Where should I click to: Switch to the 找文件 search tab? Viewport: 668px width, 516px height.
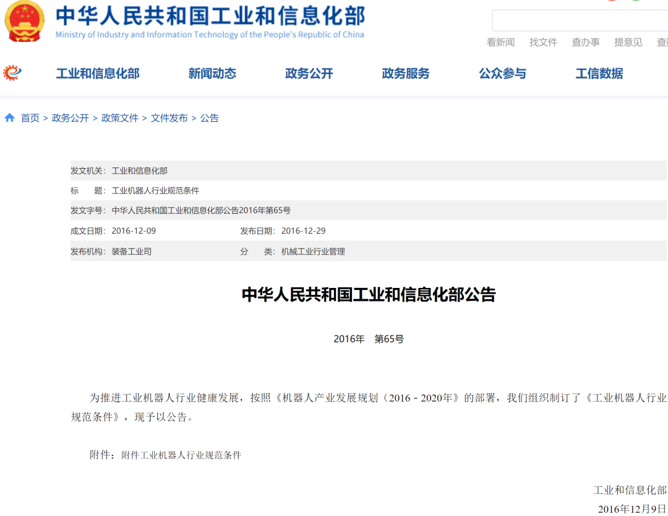tap(543, 42)
